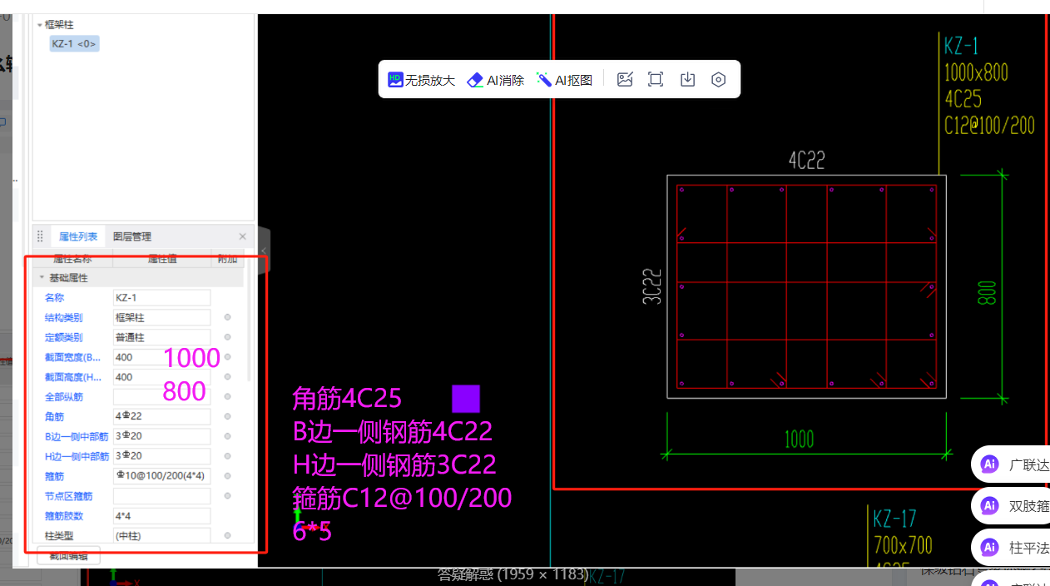Click the 截面高度 value field 400
1050x586 pixels.
(x=161, y=377)
